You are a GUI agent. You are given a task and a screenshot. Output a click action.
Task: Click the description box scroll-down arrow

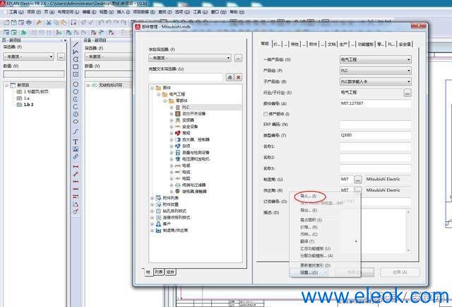point(408,250)
